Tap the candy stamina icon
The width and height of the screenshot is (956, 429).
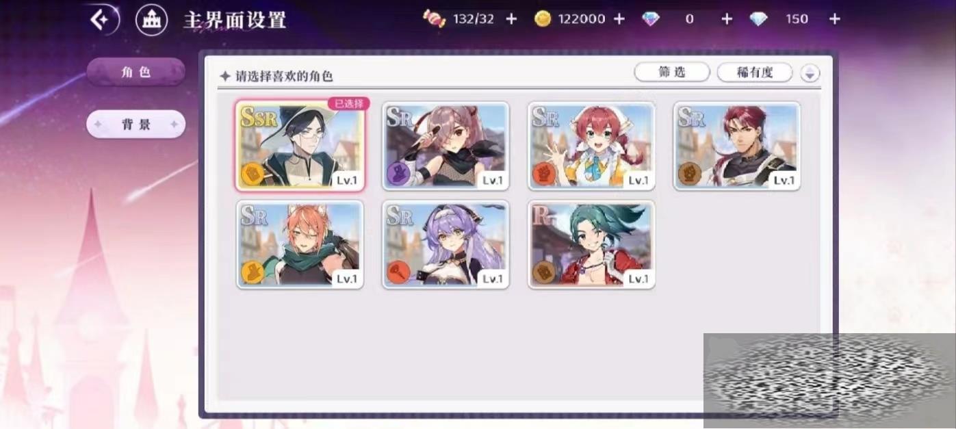tap(435, 18)
